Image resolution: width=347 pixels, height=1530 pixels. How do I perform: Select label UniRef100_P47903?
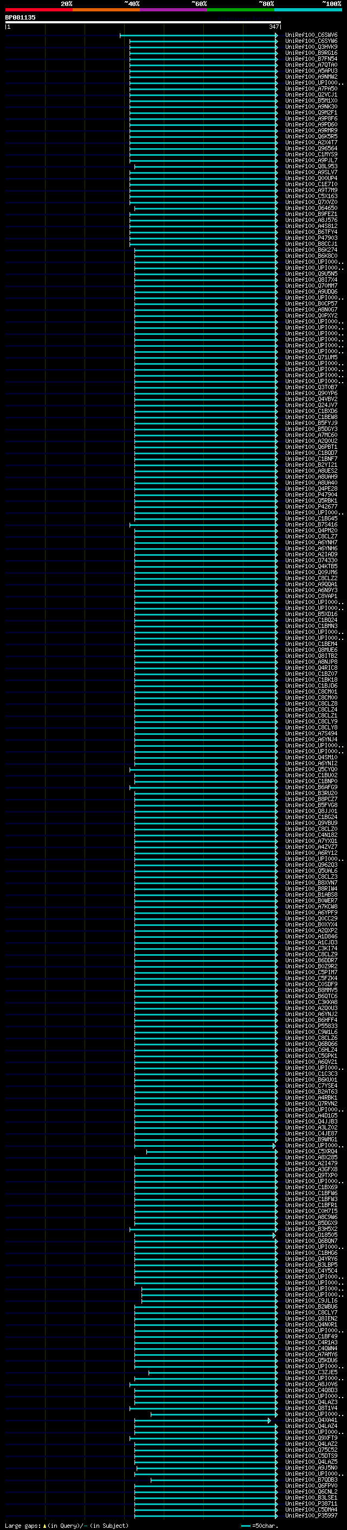click(x=311, y=238)
